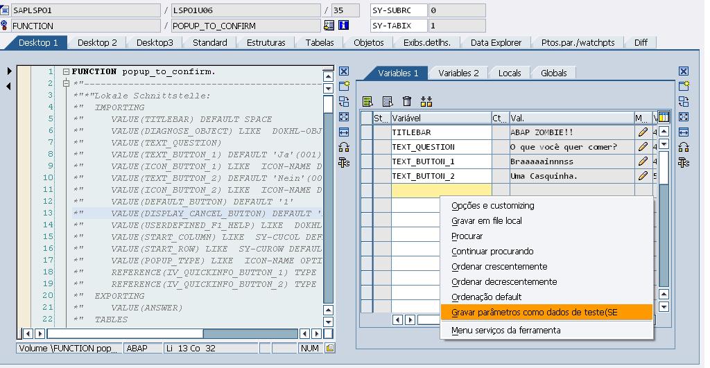The height and width of the screenshot is (368, 710).
Task: Click pencil edit icon in TITLEBAR row
Action: click(643, 132)
